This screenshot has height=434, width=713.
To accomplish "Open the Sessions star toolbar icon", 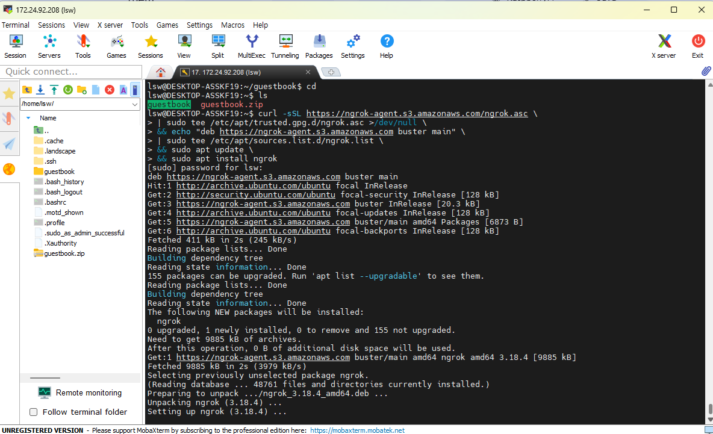I will pos(151,47).
